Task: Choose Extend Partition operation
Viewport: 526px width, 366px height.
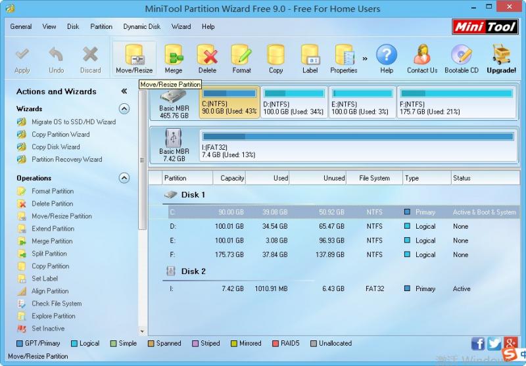Action: coord(45,229)
